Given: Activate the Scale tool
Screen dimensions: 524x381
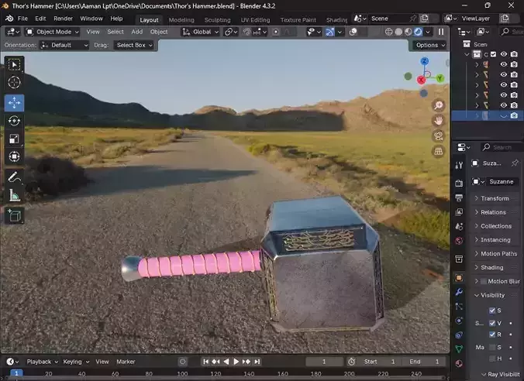Looking at the screenshot, I should pos(14,139).
